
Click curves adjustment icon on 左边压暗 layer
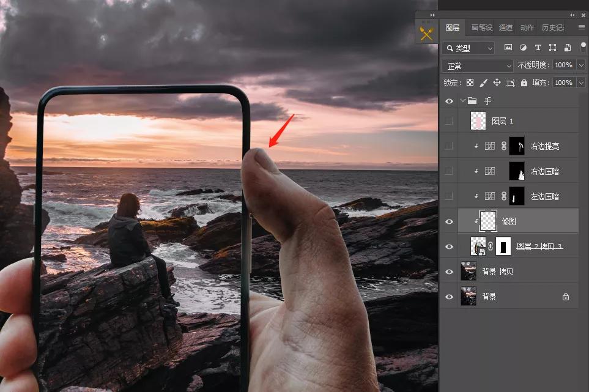pyautogui.click(x=489, y=196)
